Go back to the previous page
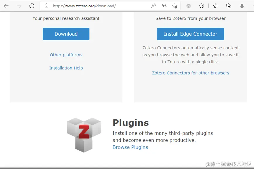254x169 pixels. click(6, 6)
